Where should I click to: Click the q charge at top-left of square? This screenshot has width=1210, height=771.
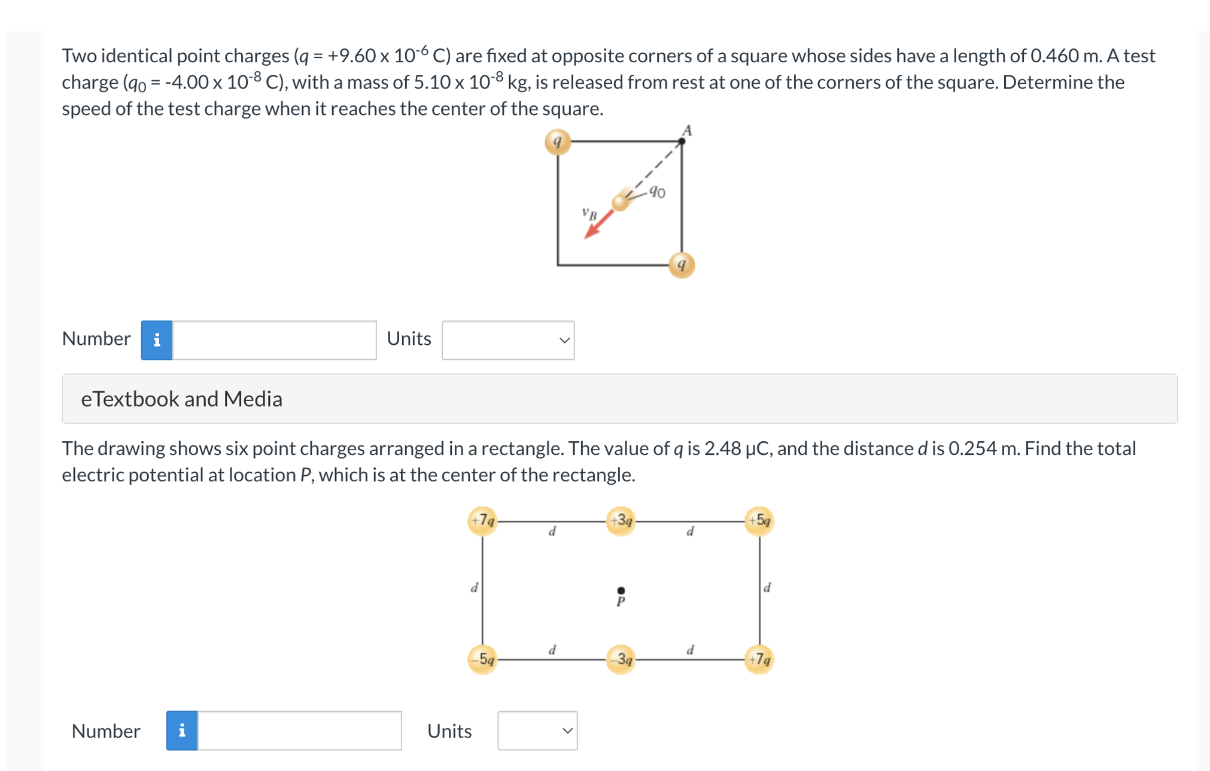558,141
